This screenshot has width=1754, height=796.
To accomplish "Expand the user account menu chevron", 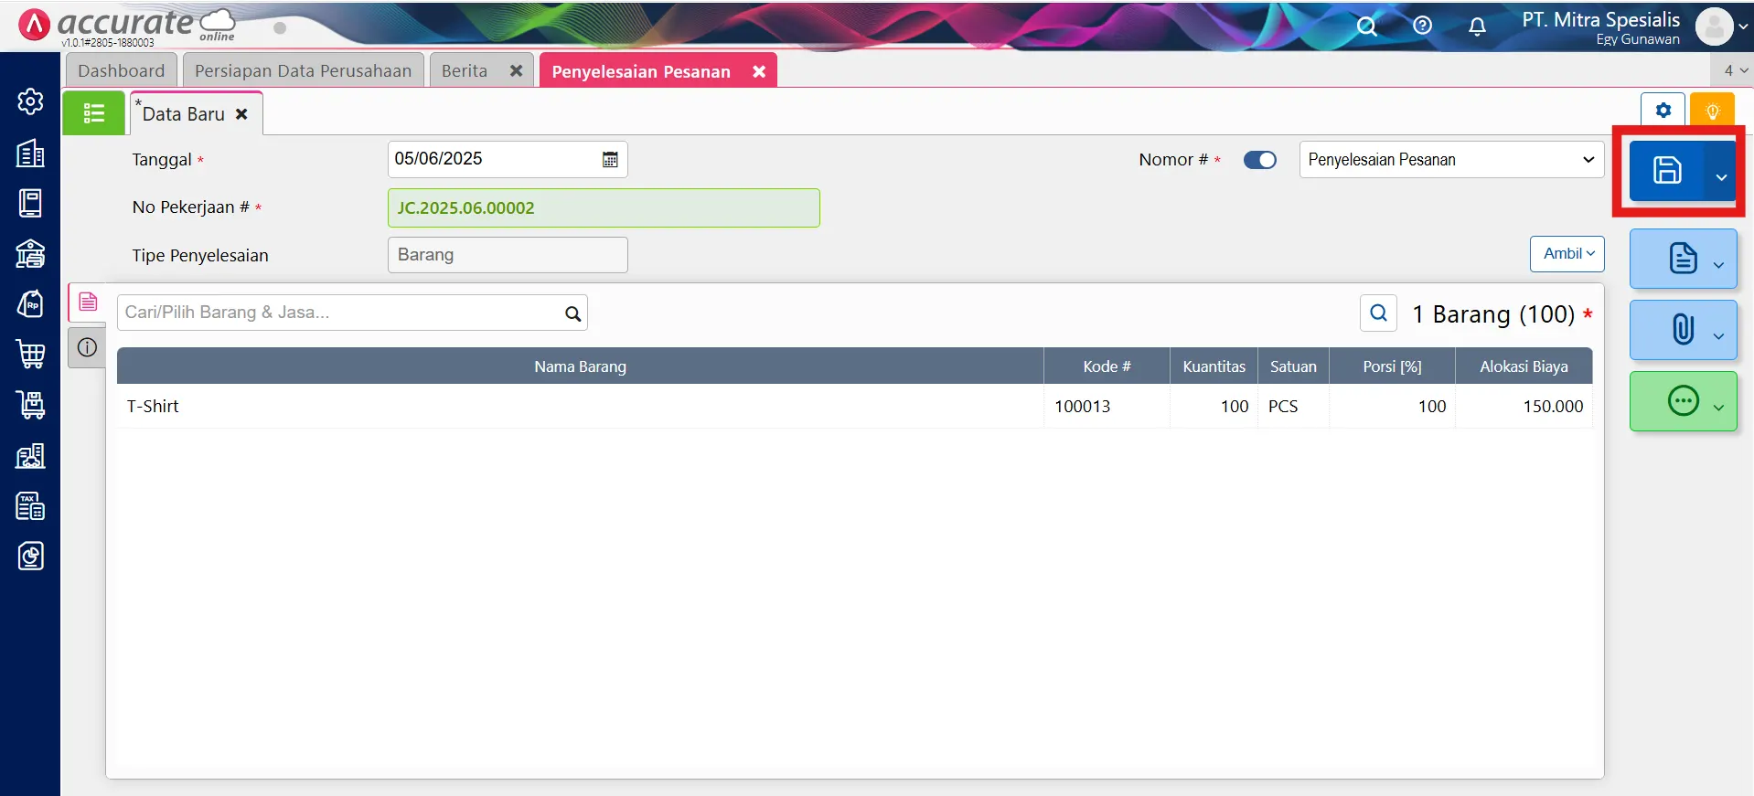I will [x=1743, y=27].
